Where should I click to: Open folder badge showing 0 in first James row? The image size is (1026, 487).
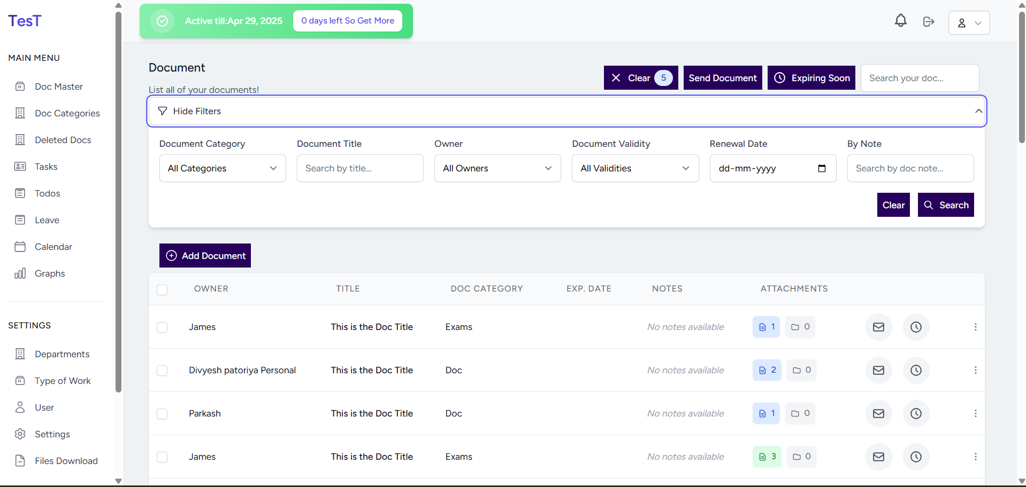coord(800,327)
